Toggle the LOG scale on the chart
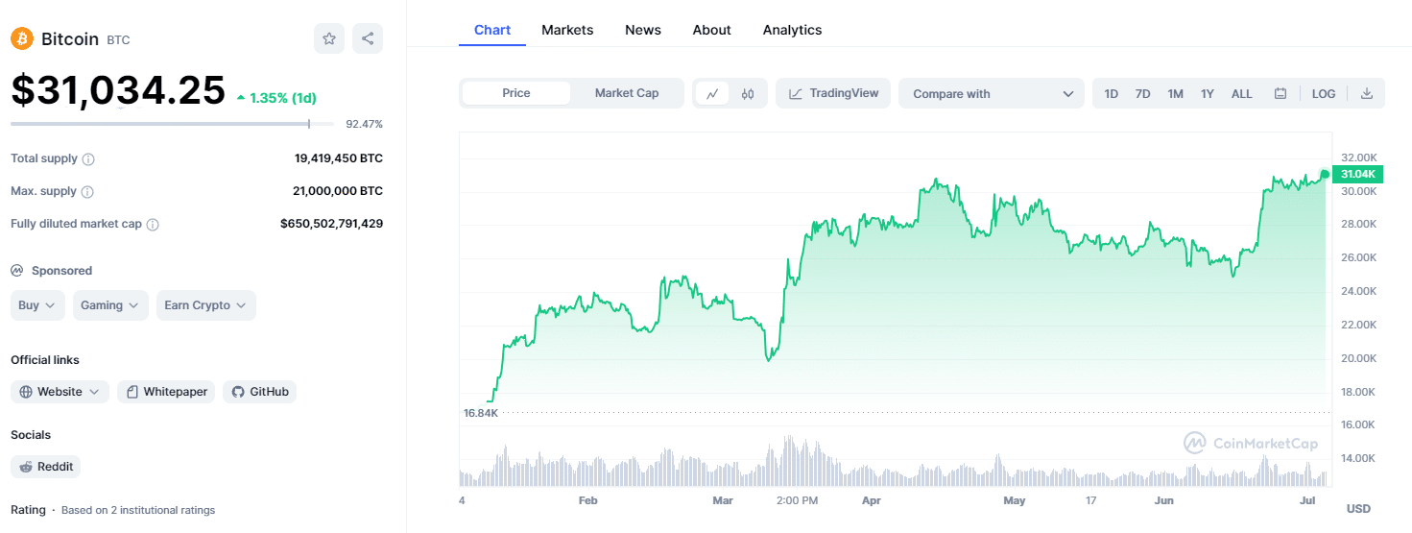Screen dimensions: 1412x533 [1324, 93]
